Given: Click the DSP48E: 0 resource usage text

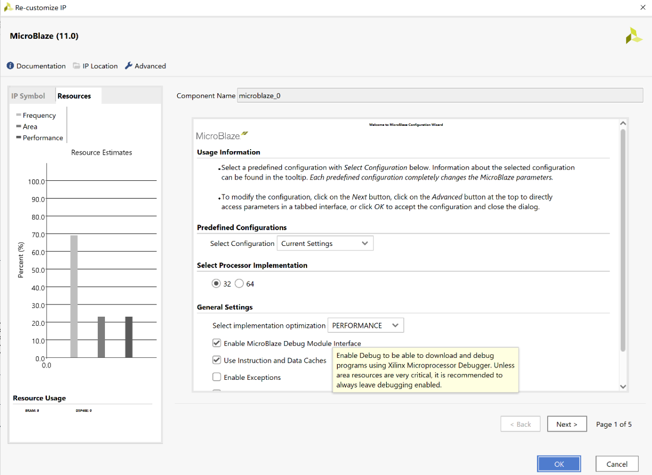Looking at the screenshot, I should pos(84,410).
